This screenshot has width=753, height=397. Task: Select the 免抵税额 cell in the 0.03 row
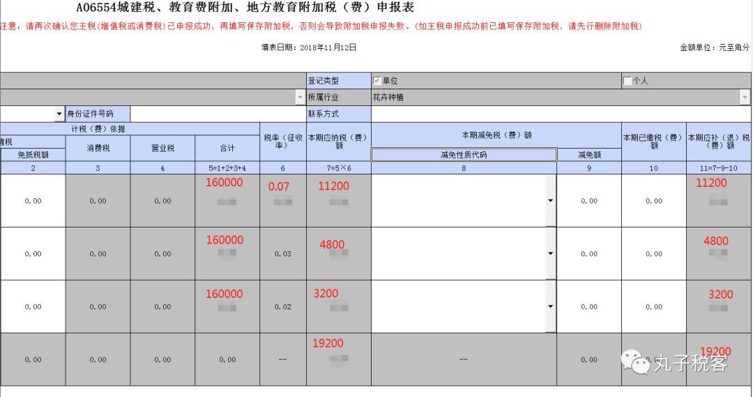[x=33, y=254]
